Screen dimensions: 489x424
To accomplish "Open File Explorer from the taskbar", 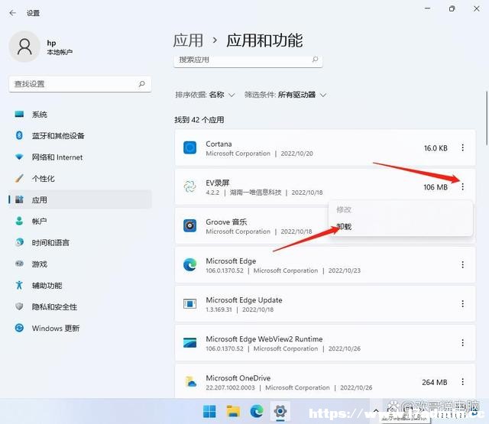I will (x=233, y=412).
